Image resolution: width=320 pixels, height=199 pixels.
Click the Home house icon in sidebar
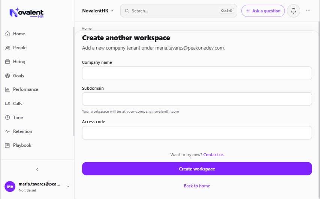(x=7, y=34)
